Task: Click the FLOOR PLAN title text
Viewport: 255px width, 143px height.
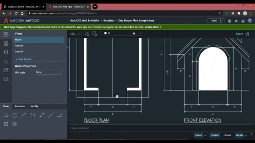Action: tap(96, 120)
